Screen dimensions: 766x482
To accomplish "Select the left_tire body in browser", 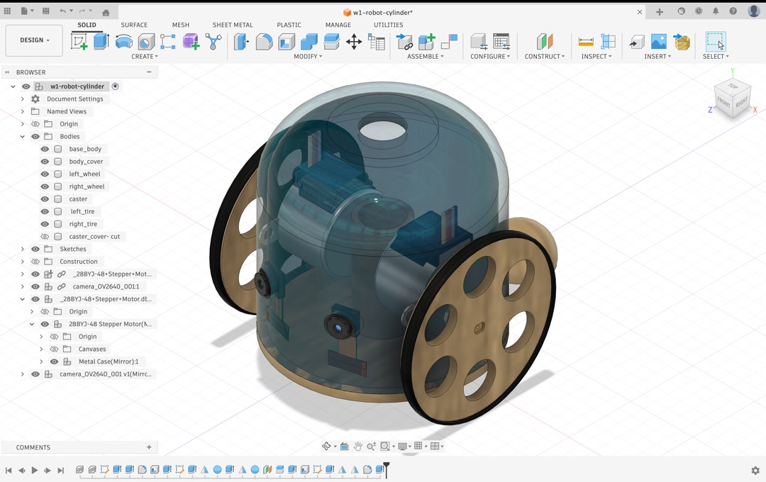I will (x=82, y=211).
